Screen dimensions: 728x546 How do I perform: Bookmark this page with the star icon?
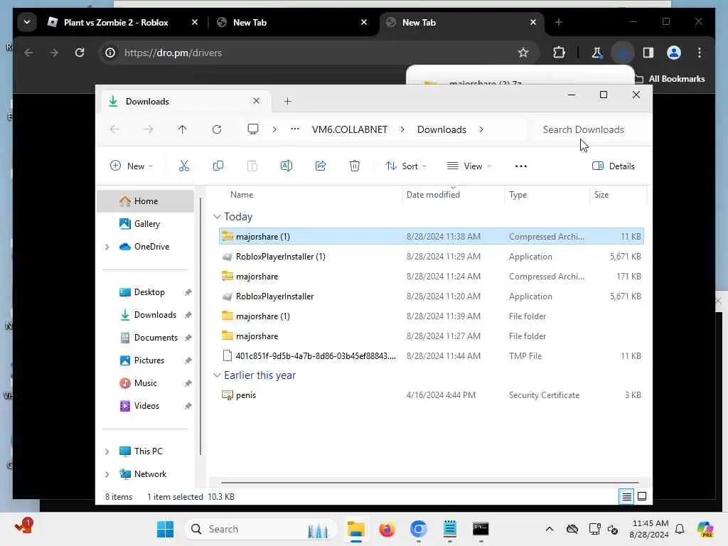pyautogui.click(x=523, y=53)
